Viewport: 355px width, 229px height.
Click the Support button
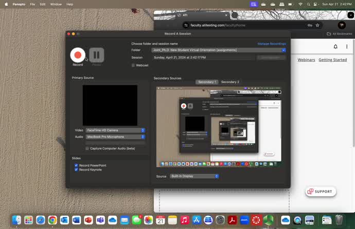[321, 192]
